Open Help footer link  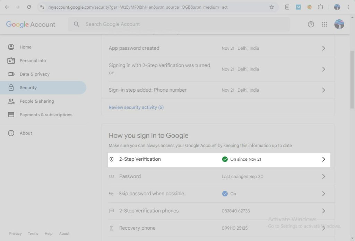(49, 233)
